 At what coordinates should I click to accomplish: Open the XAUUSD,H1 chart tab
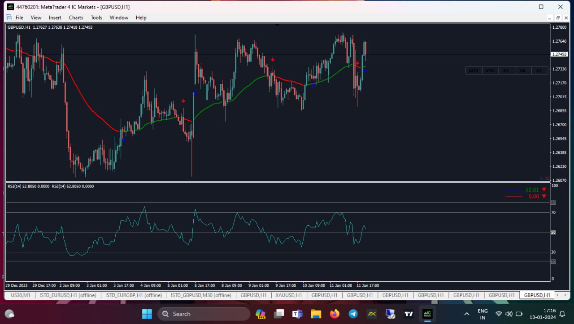[x=288, y=295]
